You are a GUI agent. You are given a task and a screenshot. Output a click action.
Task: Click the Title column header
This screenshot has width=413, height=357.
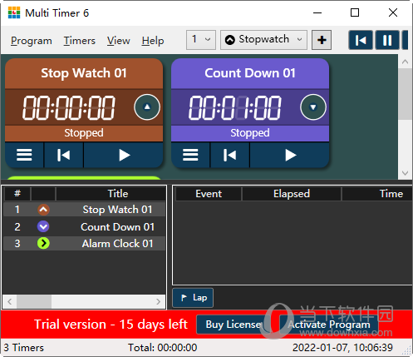(111, 194)
